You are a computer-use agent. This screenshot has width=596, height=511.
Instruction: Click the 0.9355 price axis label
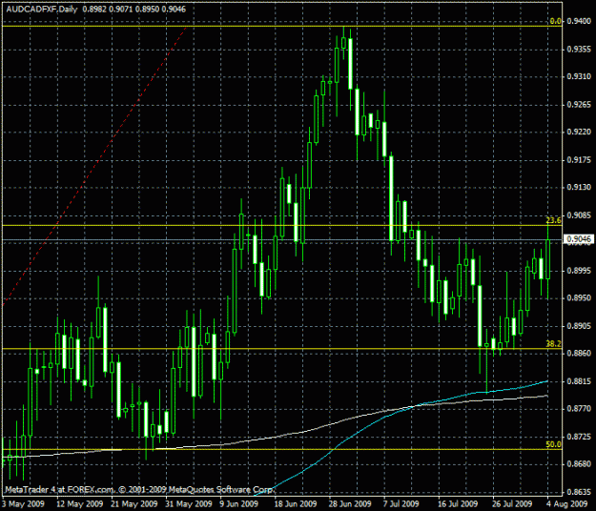(579, 50)
